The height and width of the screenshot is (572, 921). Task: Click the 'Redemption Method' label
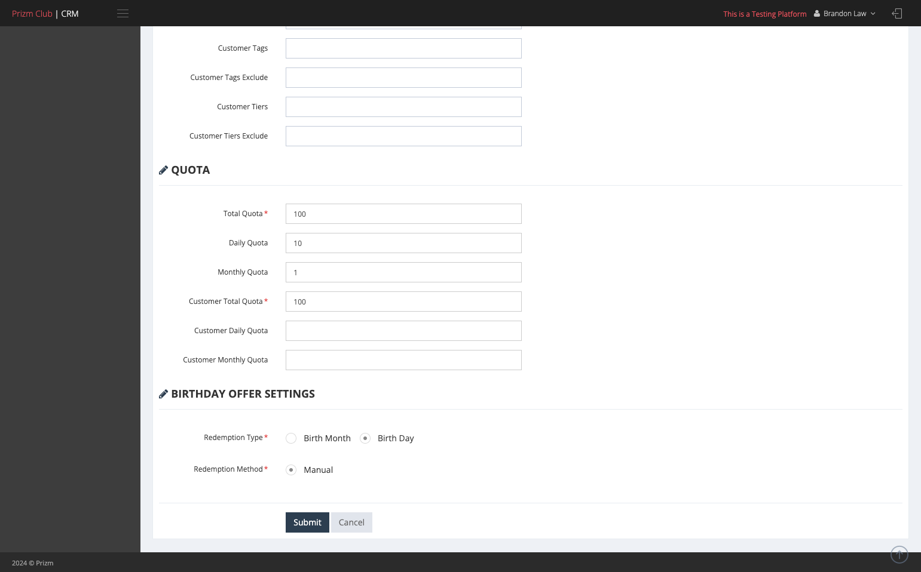(228, 469)
